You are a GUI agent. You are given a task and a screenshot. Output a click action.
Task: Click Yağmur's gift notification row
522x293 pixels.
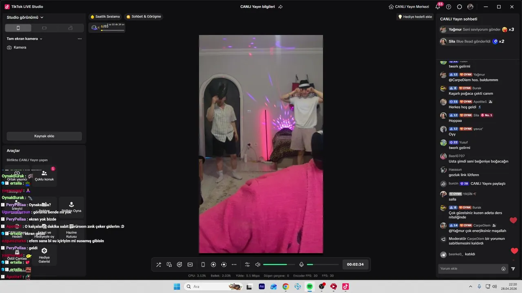[x=477, y=30]
